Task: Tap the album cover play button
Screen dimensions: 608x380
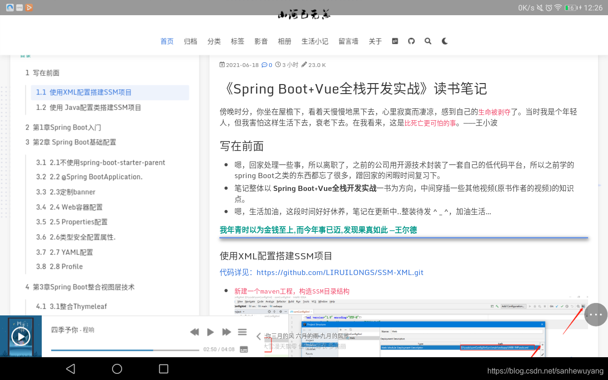Action: [21, 337]
